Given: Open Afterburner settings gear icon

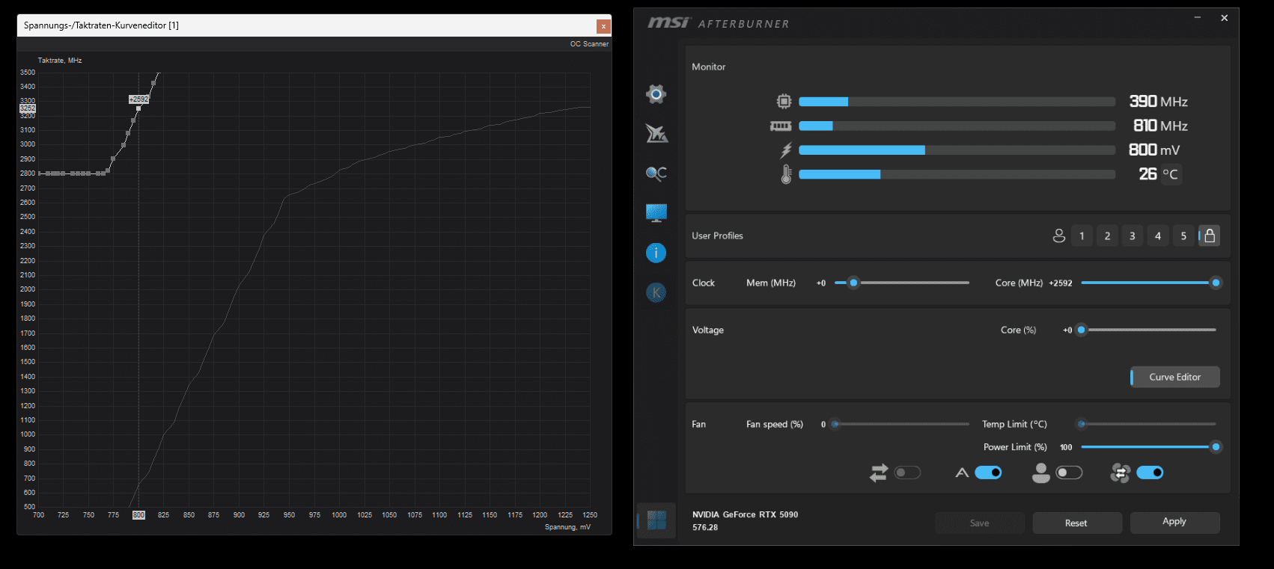Looking at the screenshot, I should (656, 93).
